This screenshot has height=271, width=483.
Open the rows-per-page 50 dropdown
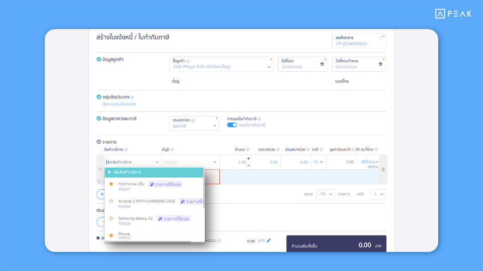pos(325,194)
